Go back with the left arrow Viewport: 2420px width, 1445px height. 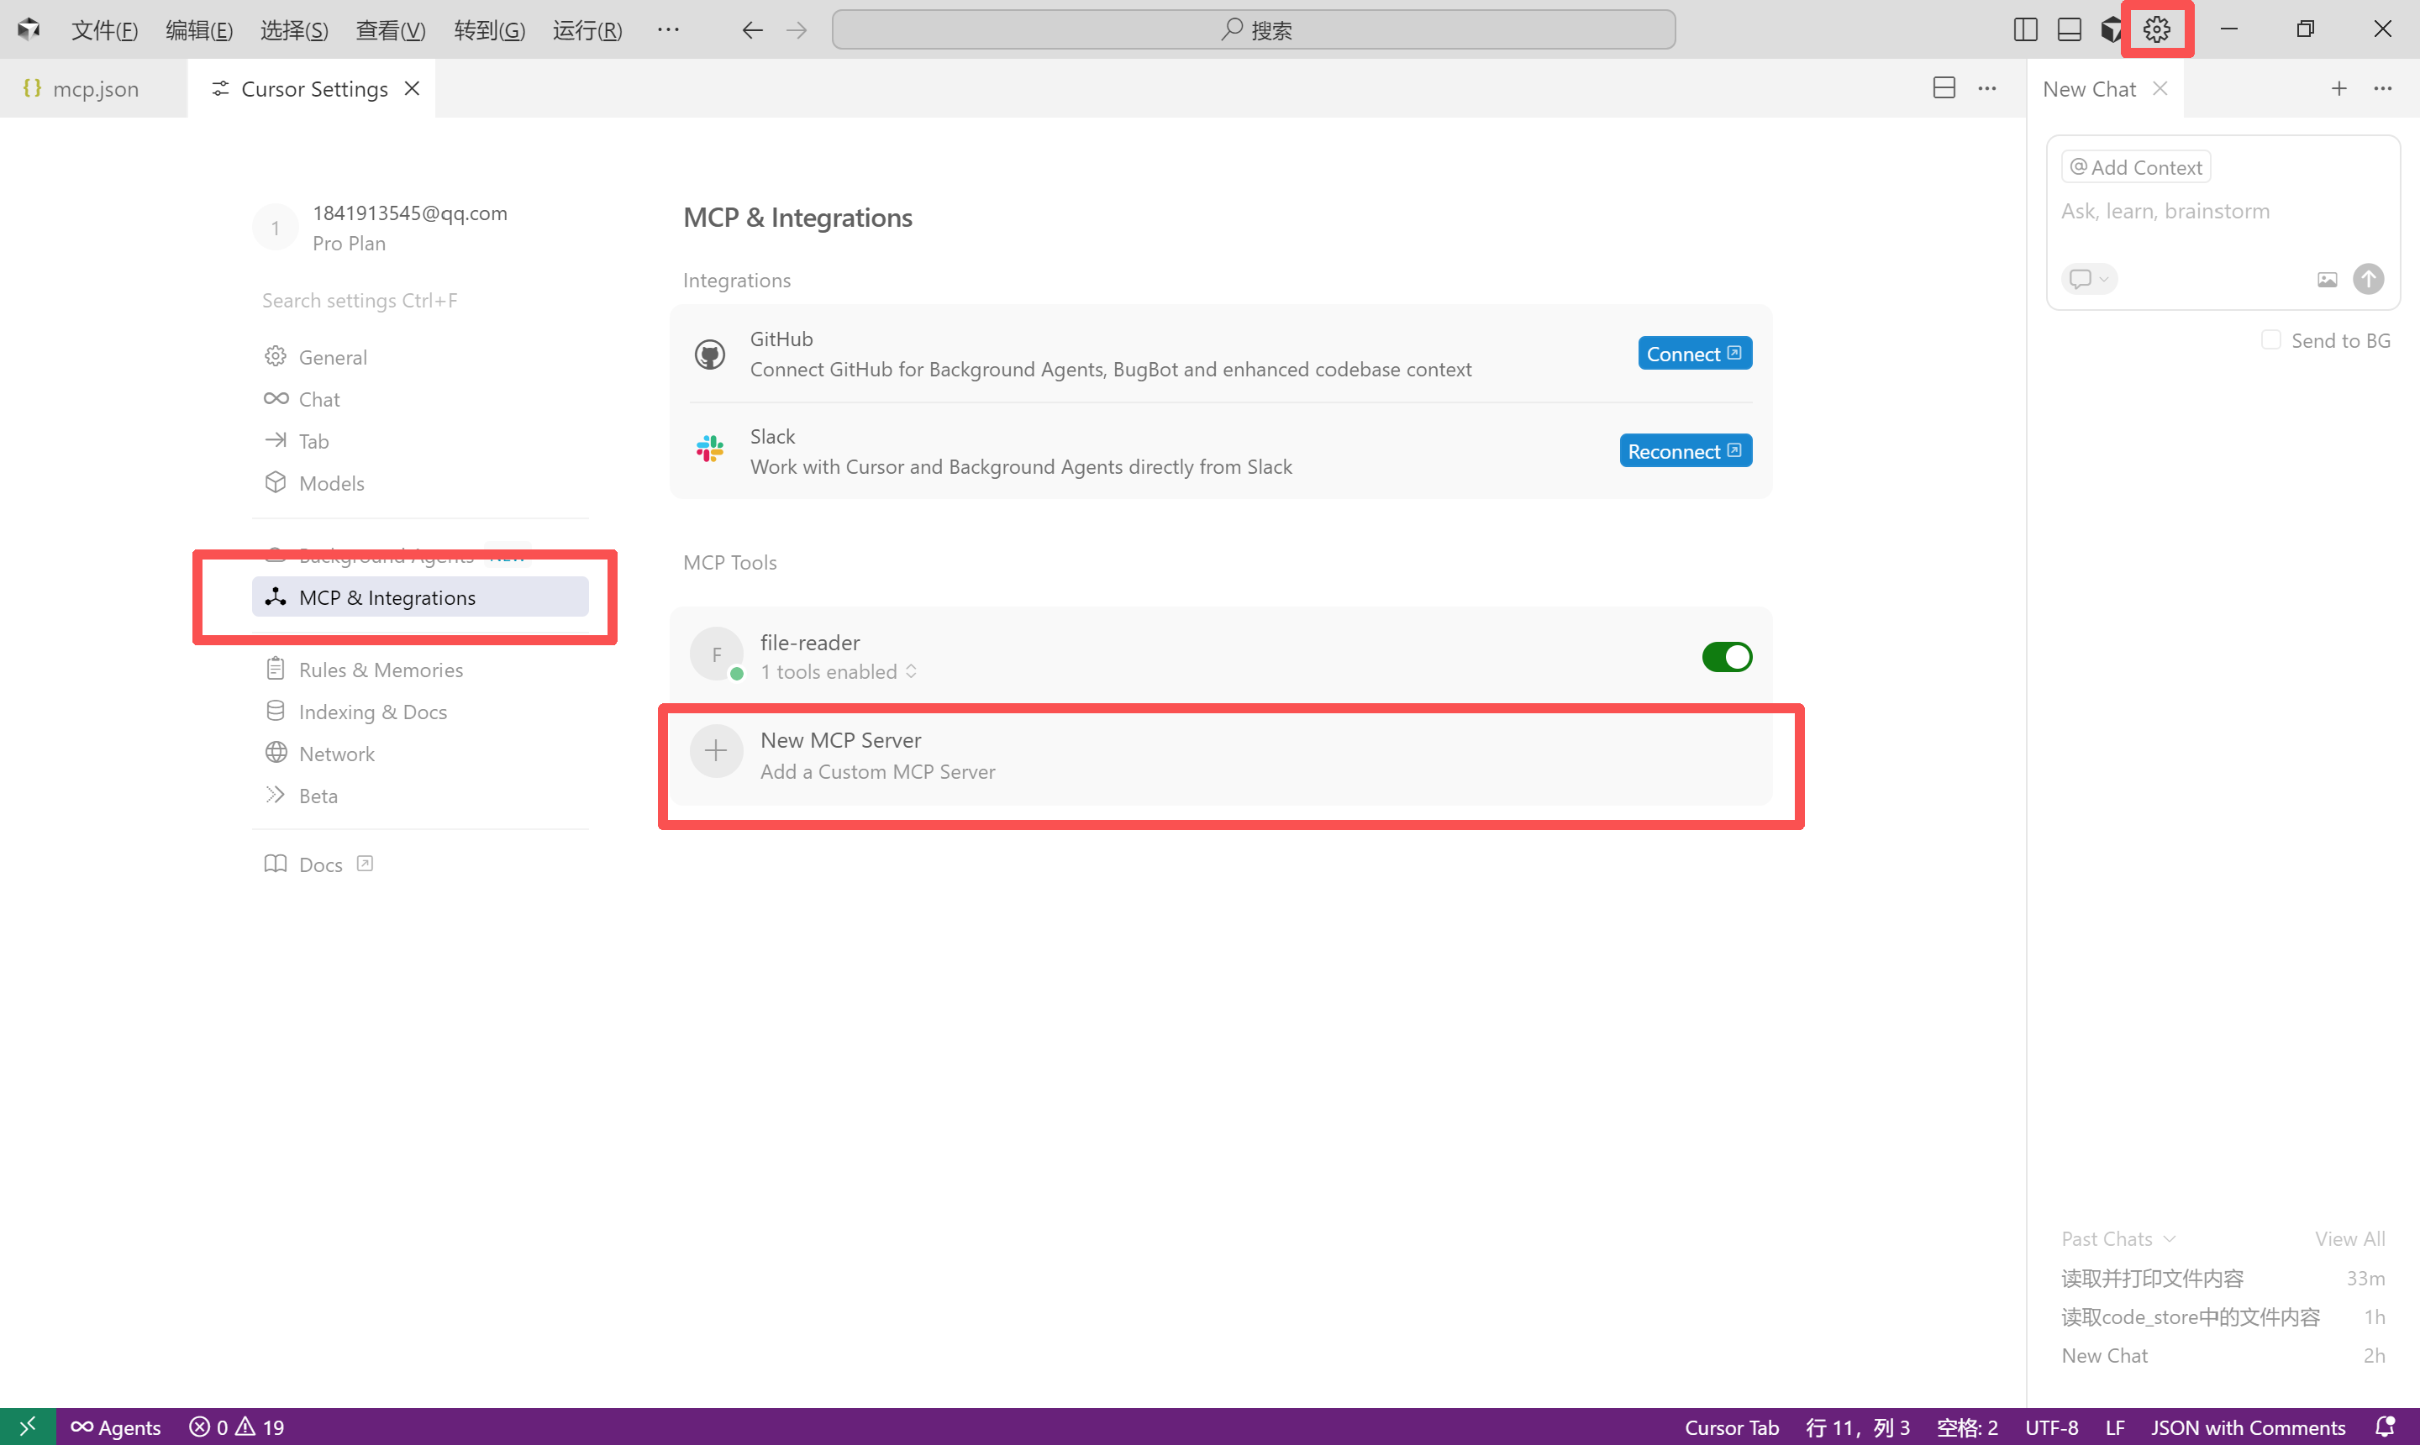(752, 30)
